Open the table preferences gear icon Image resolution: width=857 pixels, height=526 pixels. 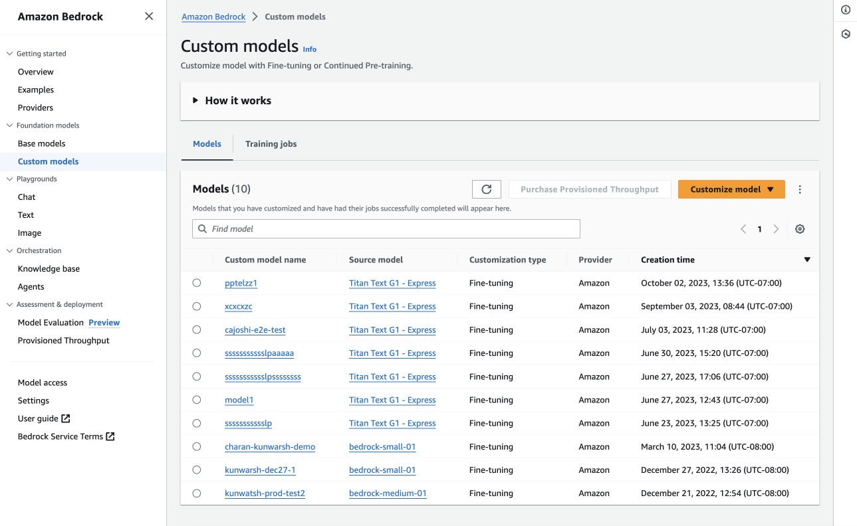point(800,229)
